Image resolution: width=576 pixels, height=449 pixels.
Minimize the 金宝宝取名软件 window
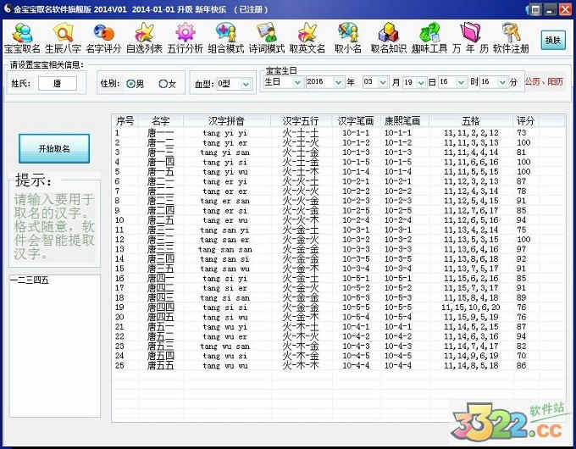pyautogui.click(x=550, y=9)
